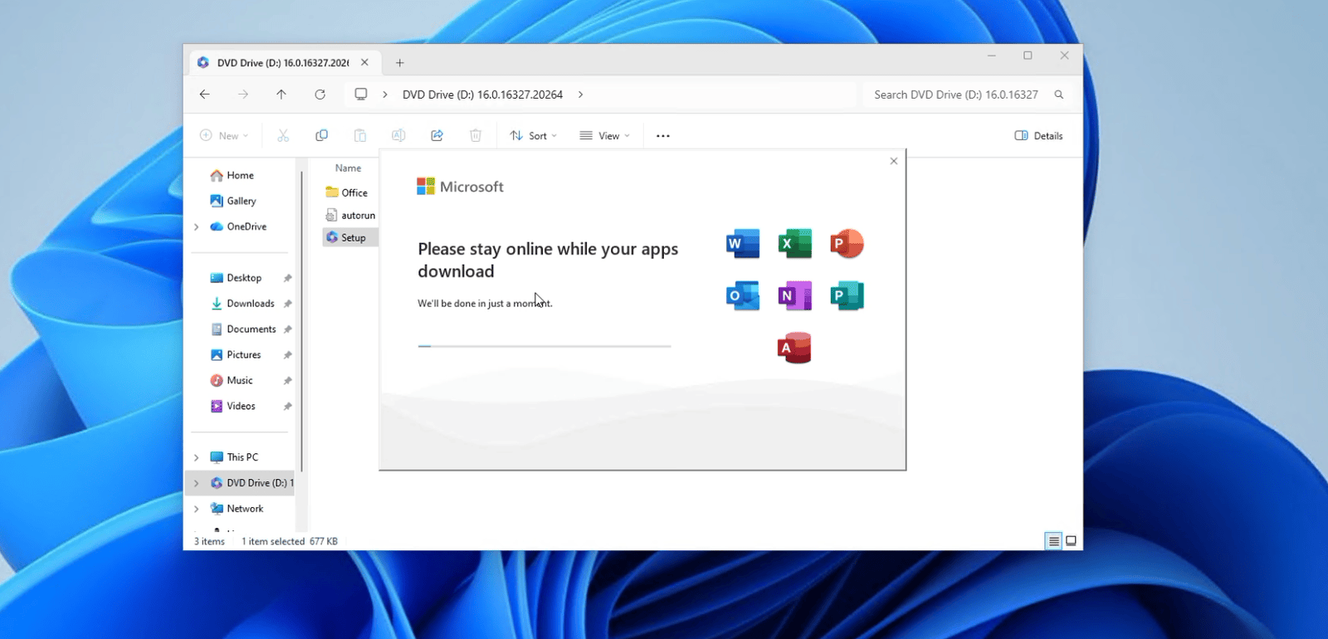Click the Word app icon
1328x639 pixels.
coord(743,244)
